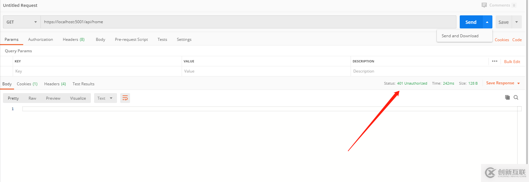The image size is (529, 182).
Task: Click the Code link
Action: tap(517, 40)
